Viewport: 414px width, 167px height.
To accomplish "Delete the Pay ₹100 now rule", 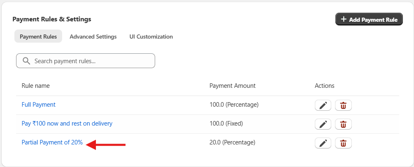I will pyautogui.click(x=343, y=124).
